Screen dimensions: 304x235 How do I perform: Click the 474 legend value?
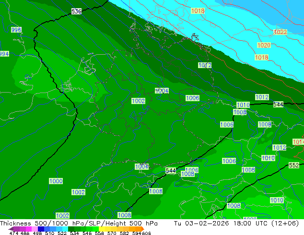(x=14, y=233)
